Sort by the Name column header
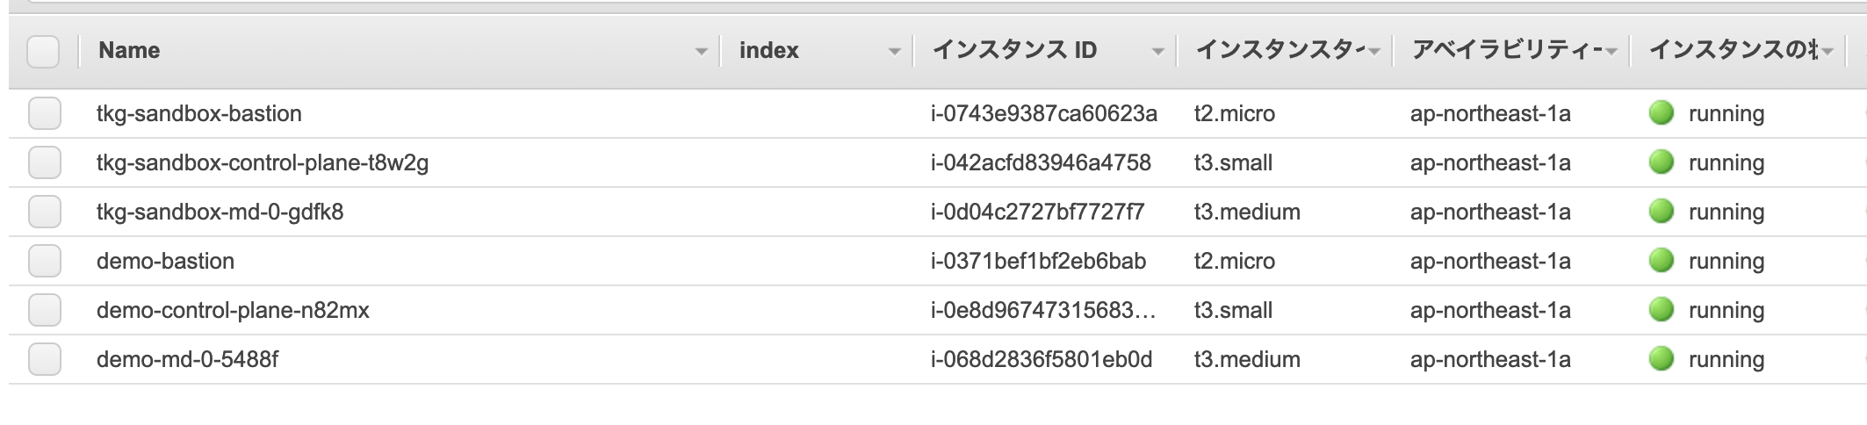This screenshot has height=425, width=1867. pos(129,51)
